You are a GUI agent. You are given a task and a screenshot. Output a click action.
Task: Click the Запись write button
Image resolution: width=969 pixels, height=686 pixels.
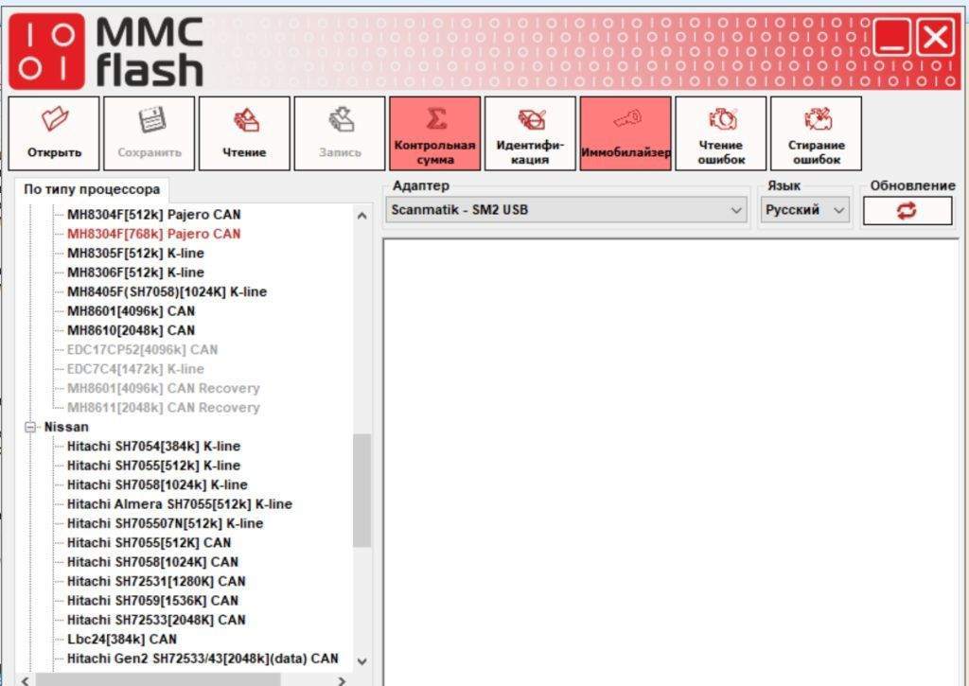[340, 133]
